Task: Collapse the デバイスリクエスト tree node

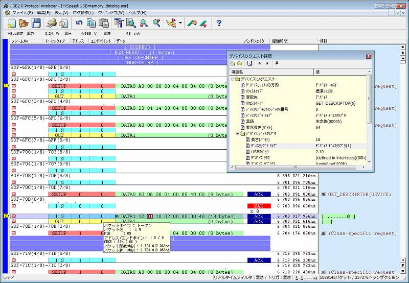Action: (x=233, y=79)
